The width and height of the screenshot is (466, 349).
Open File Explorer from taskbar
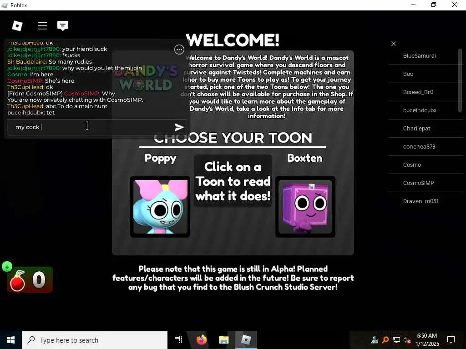point(224,340)
